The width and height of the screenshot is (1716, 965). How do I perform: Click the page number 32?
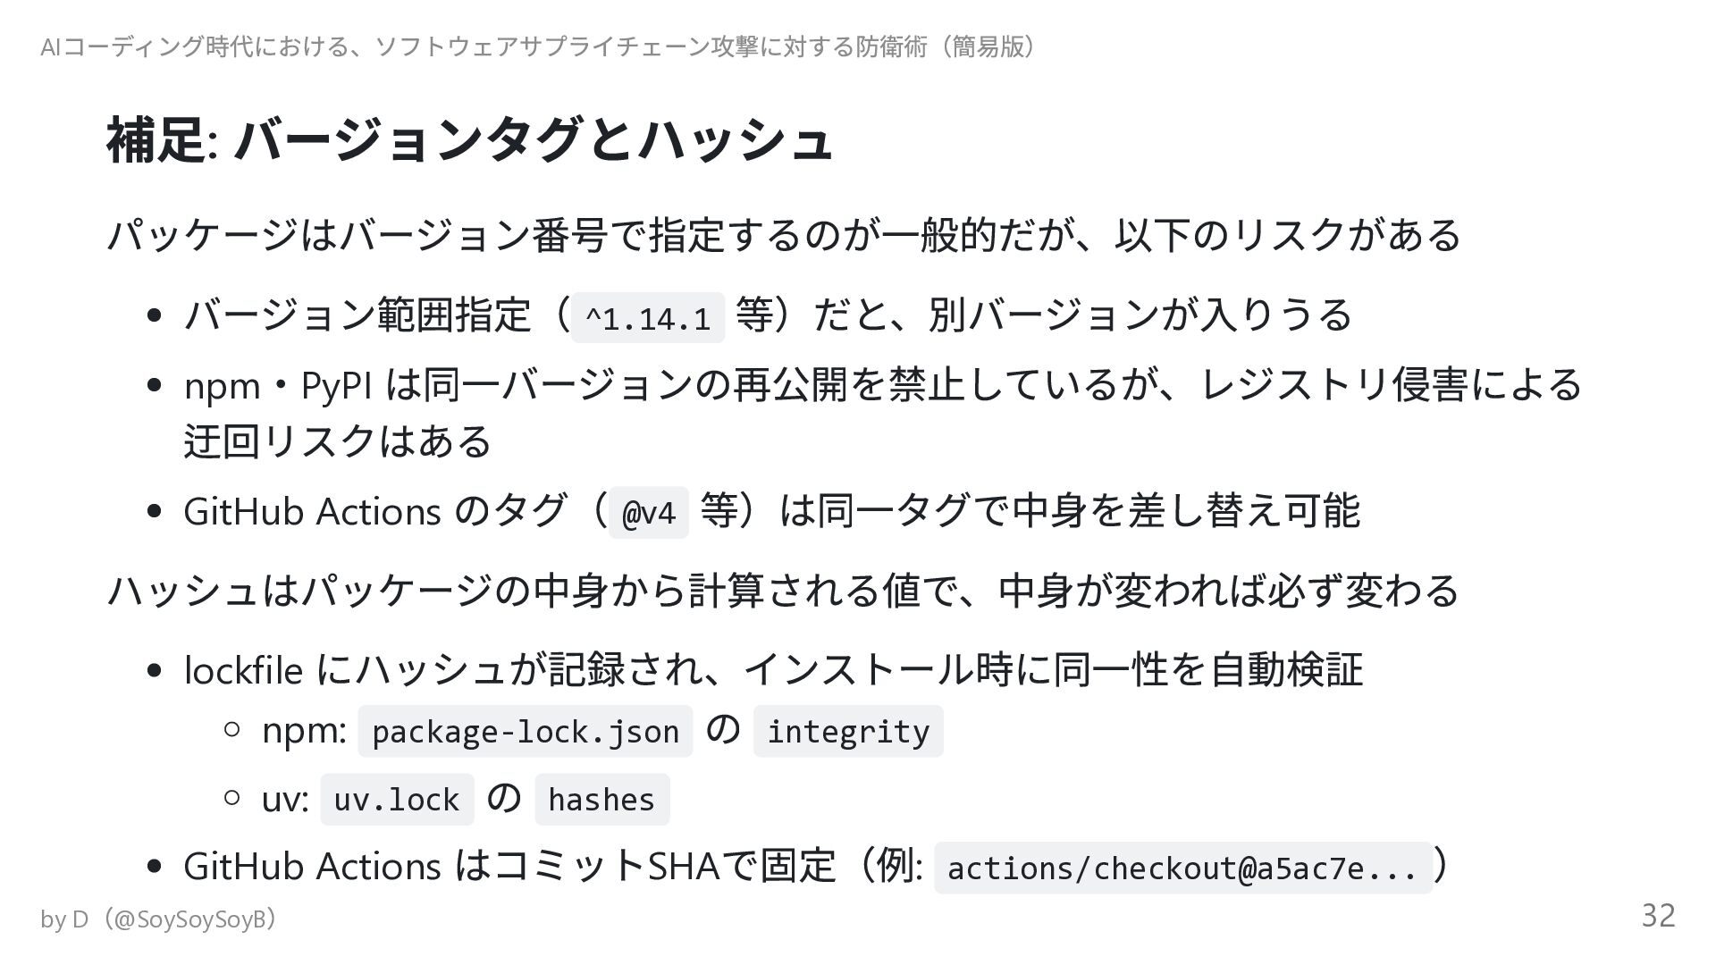click(x=1658, y=916)
